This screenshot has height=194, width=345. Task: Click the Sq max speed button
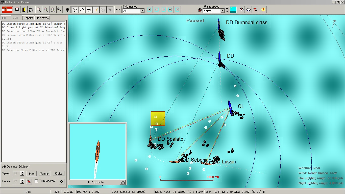coord(45,174)
